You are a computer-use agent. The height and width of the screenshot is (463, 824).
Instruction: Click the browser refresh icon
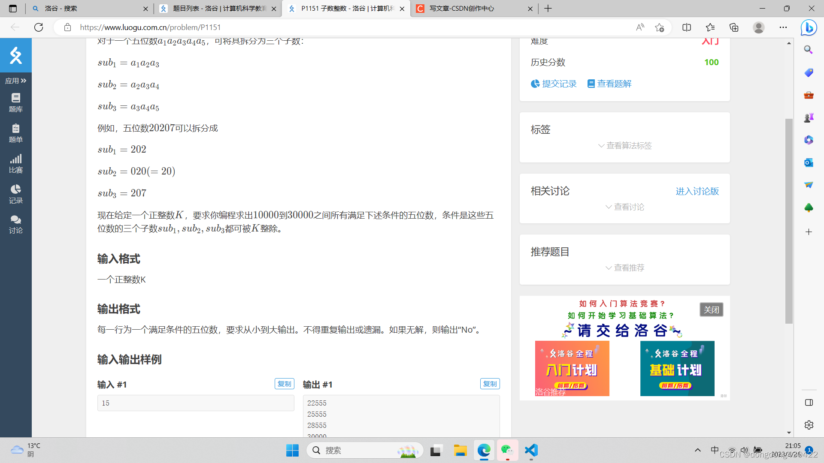tap(39, 27)
